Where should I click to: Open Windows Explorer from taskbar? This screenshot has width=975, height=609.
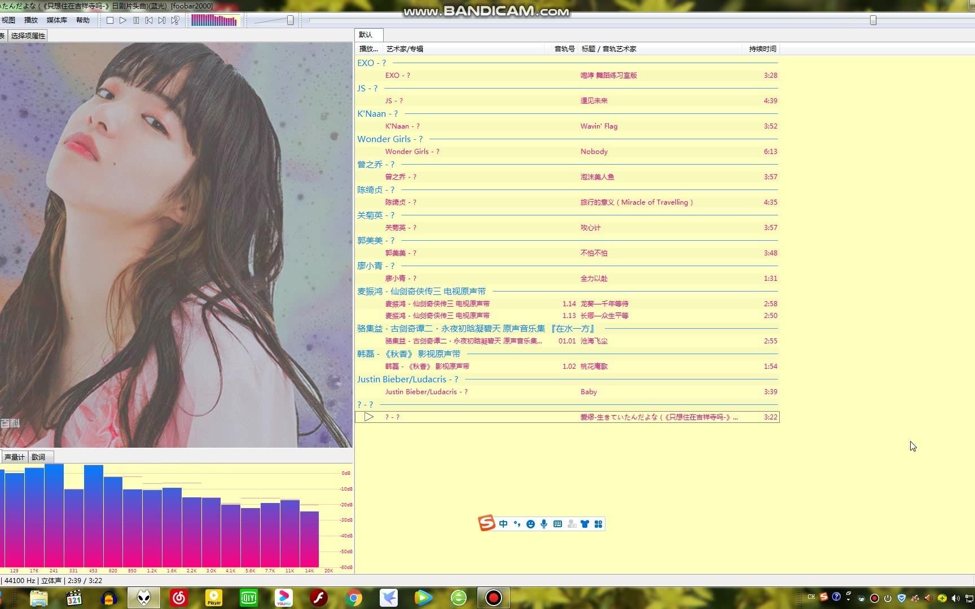point(38,598)
